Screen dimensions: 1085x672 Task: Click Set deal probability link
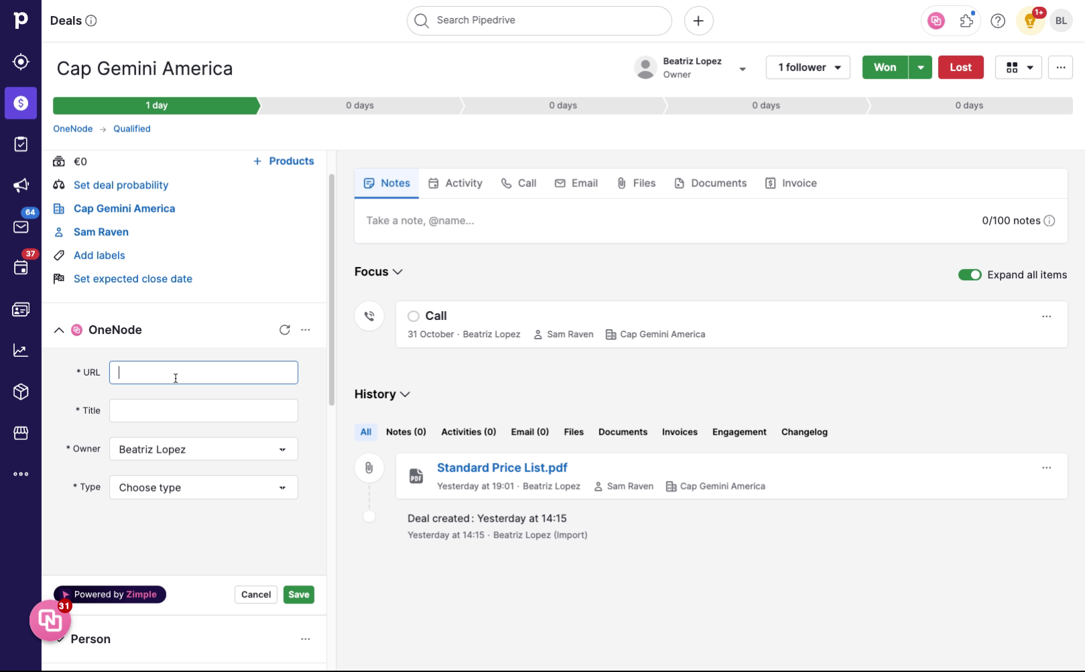tap(121, 185)
